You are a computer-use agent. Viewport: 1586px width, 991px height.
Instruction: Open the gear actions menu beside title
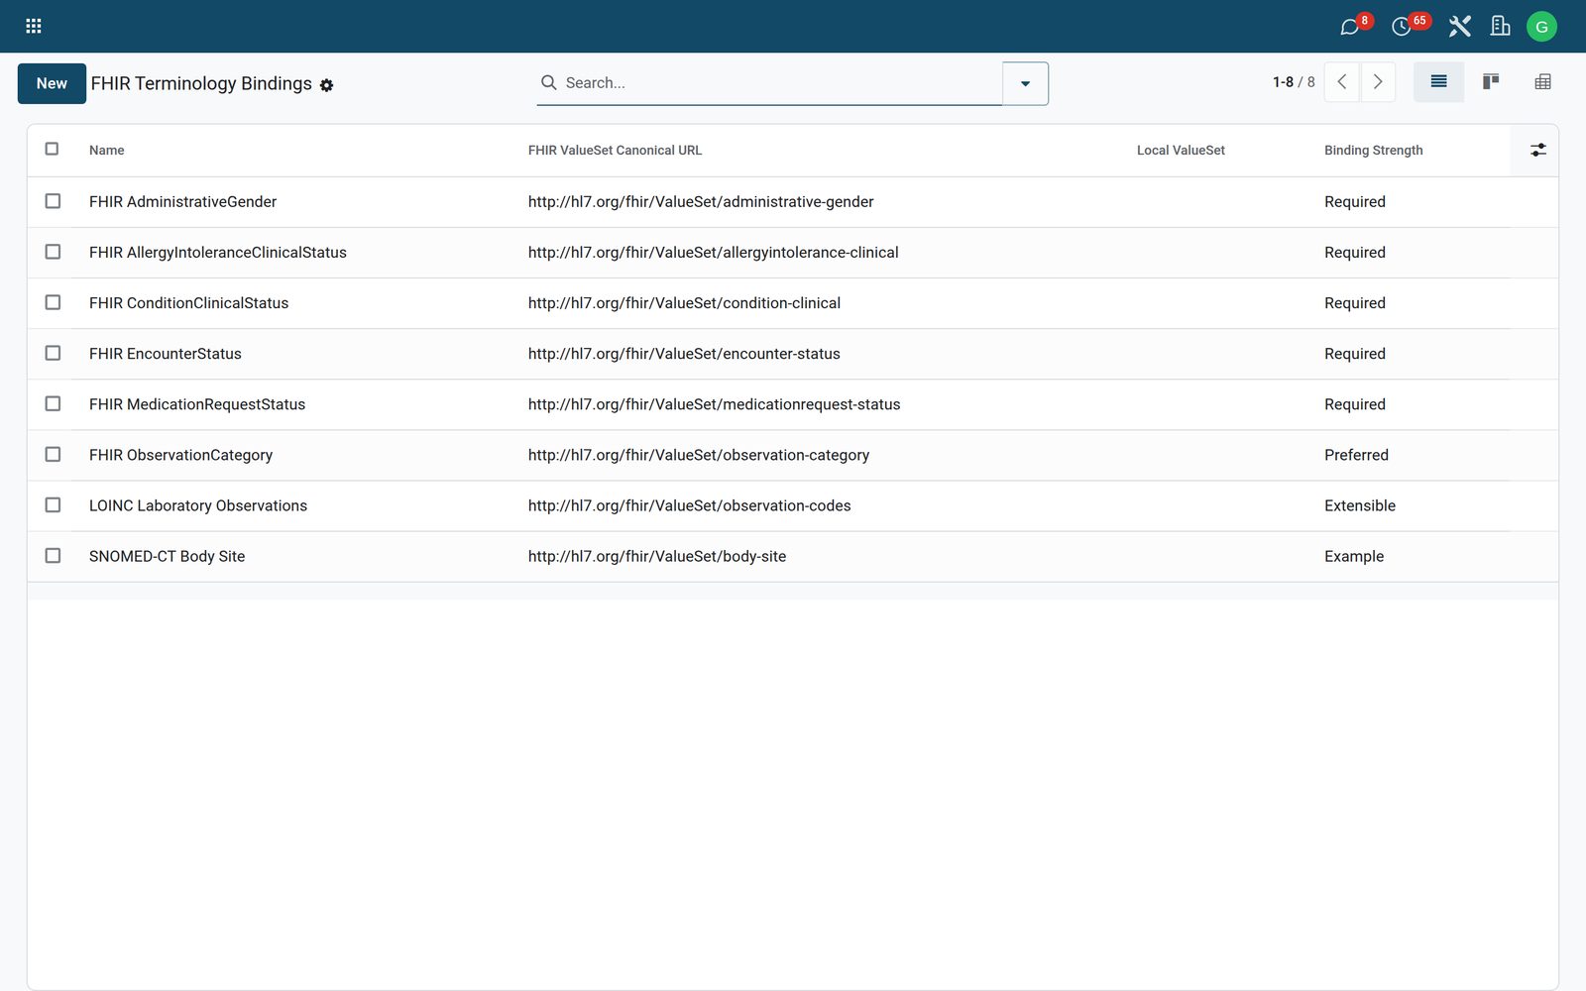coord(326,85)
